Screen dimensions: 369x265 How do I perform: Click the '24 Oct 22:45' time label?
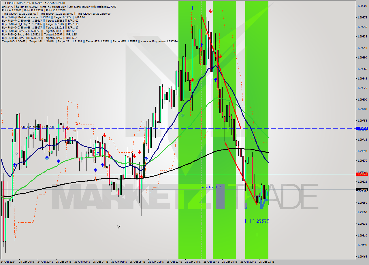45,262
